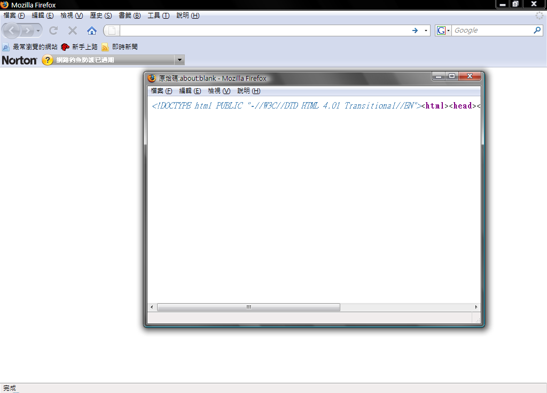Expand the address bar history dropdown

coord(426,30)
